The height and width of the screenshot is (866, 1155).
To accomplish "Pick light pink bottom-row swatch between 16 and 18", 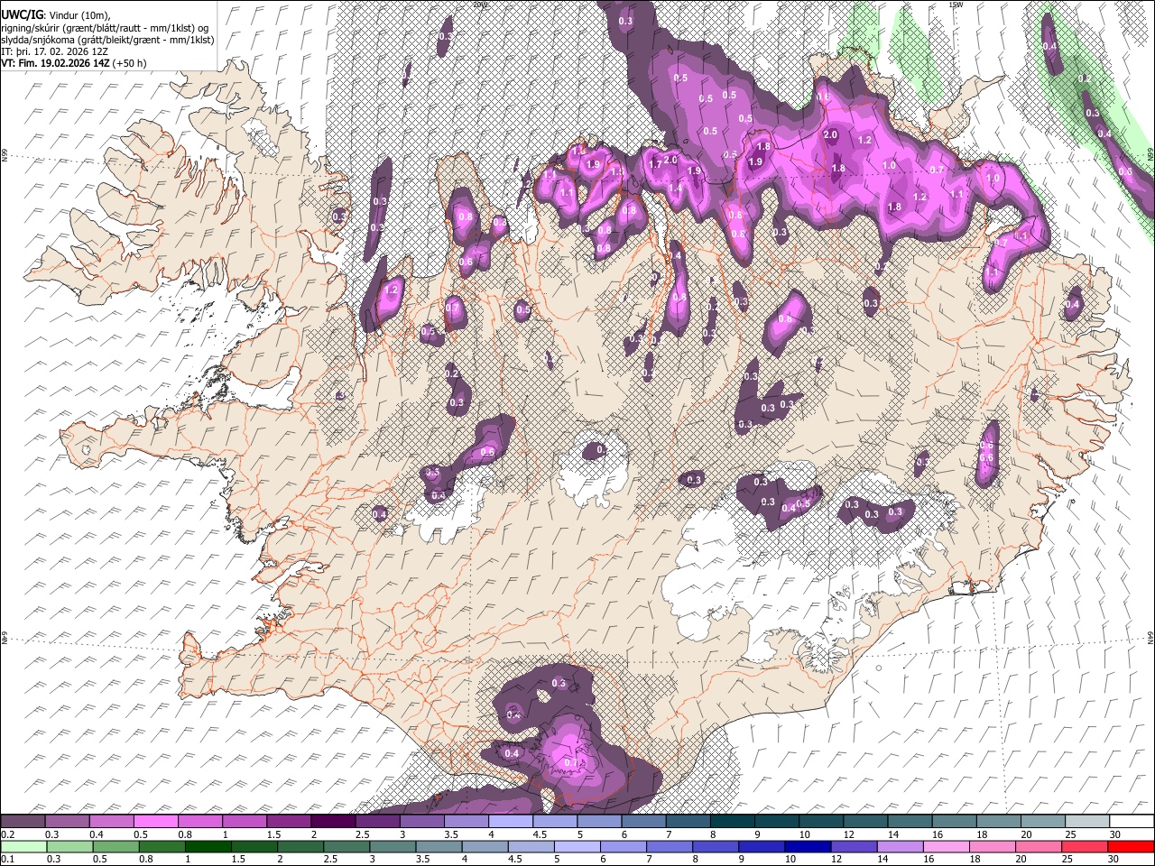I will (x=947, y=846).
